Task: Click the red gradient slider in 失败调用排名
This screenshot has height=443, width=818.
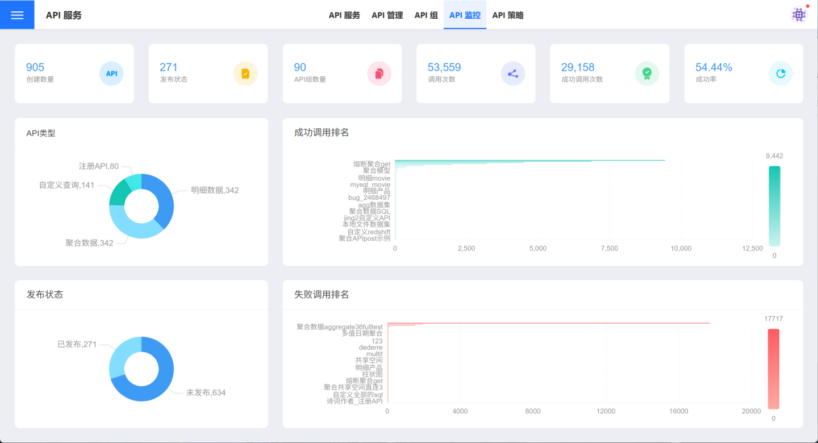Action: (x=773, y=369)
